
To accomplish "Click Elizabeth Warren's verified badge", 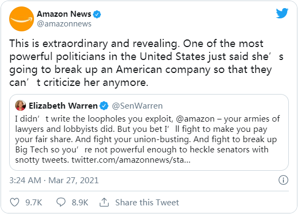I will click(x=104, y=106).
